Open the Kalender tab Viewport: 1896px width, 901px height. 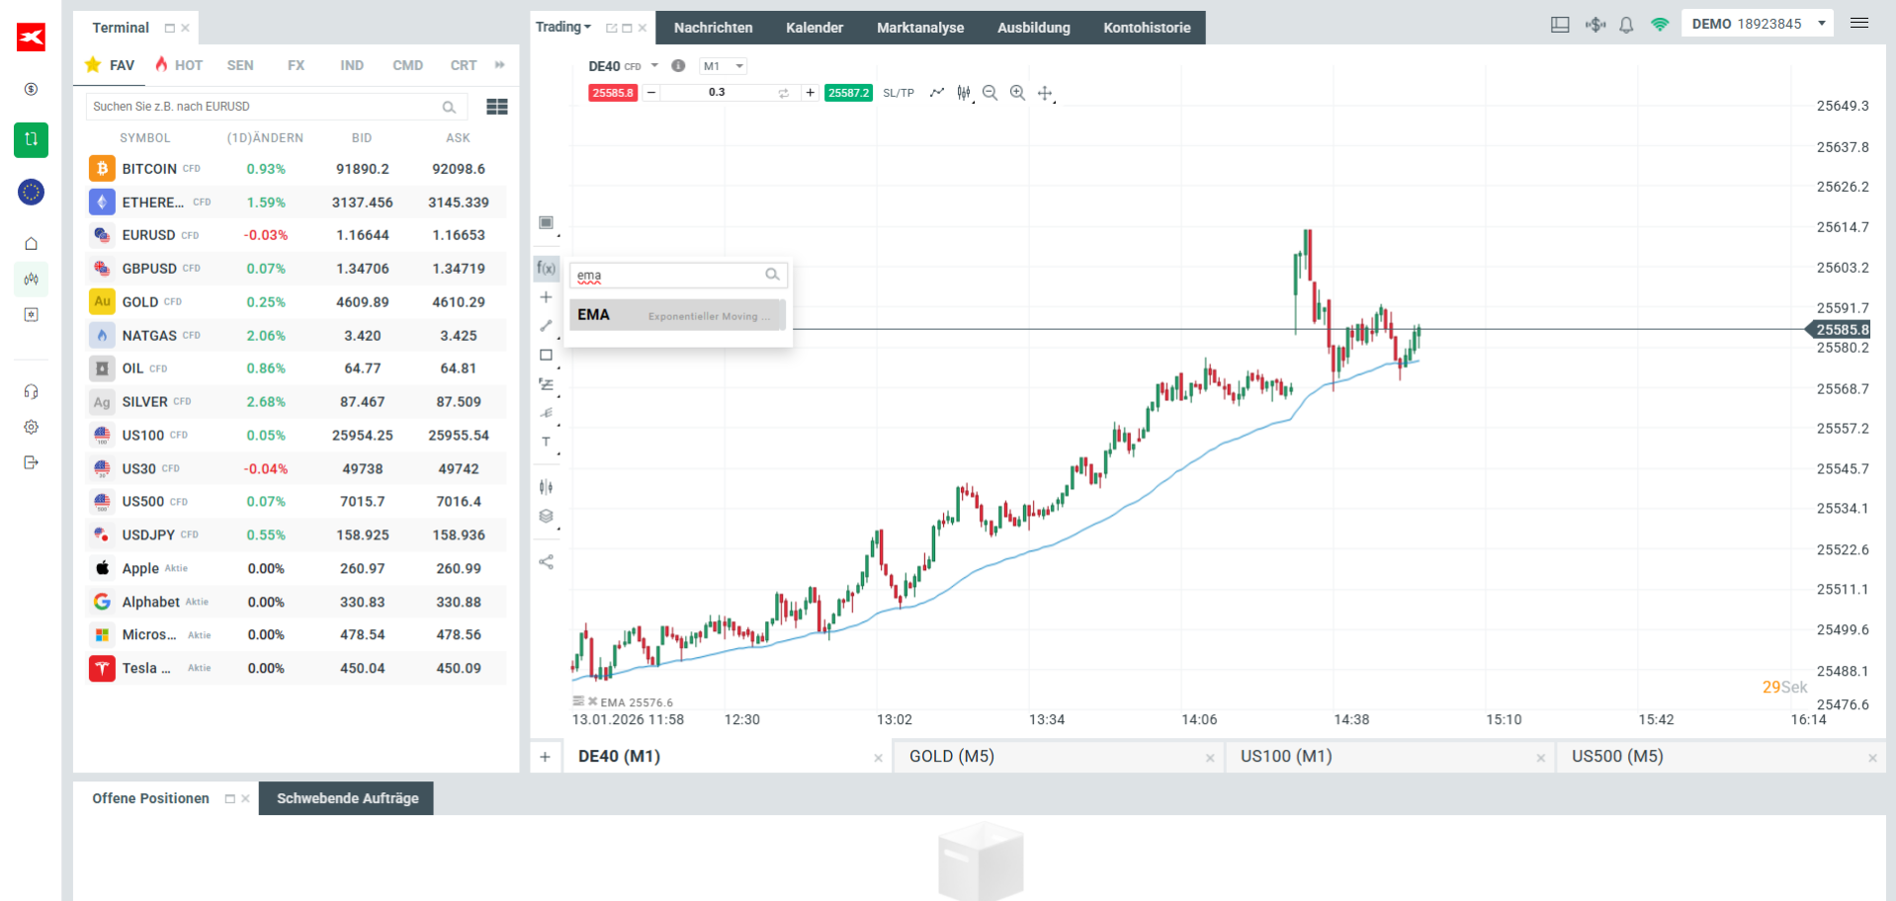click(x=815, y=28)
